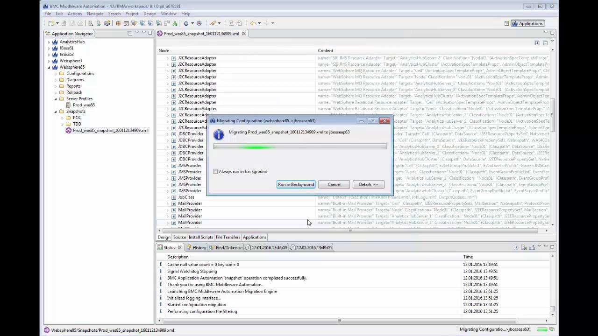
Task: Click the star toolbar icon with dropdown
Action: pyautogui.click(x=213, y=23)
